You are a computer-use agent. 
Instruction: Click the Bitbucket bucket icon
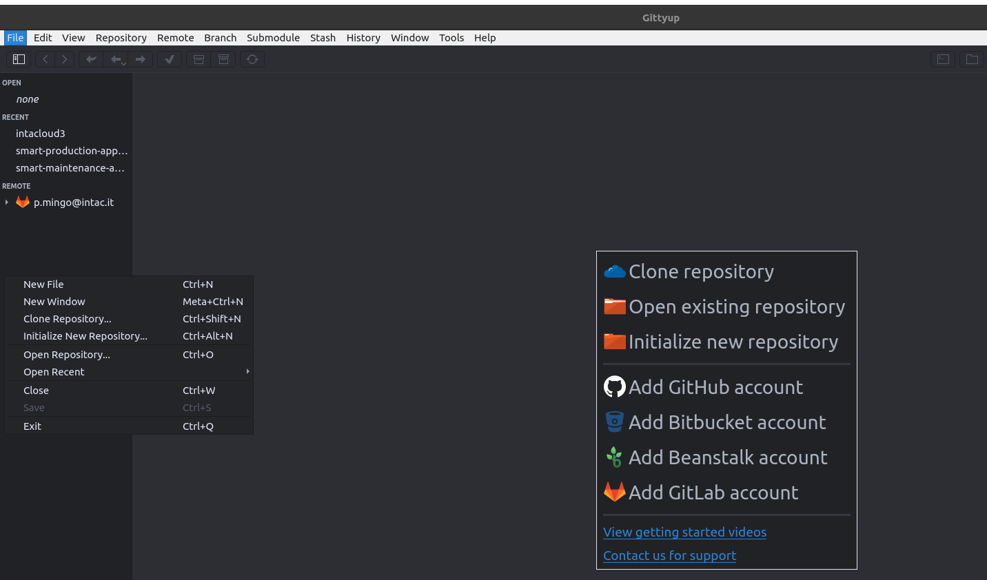click(614, 422)
